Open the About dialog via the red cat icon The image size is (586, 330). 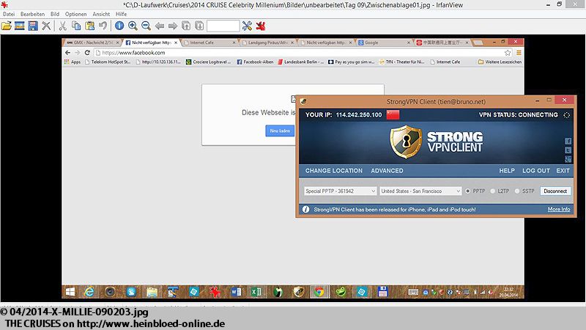tap(261, 26)
